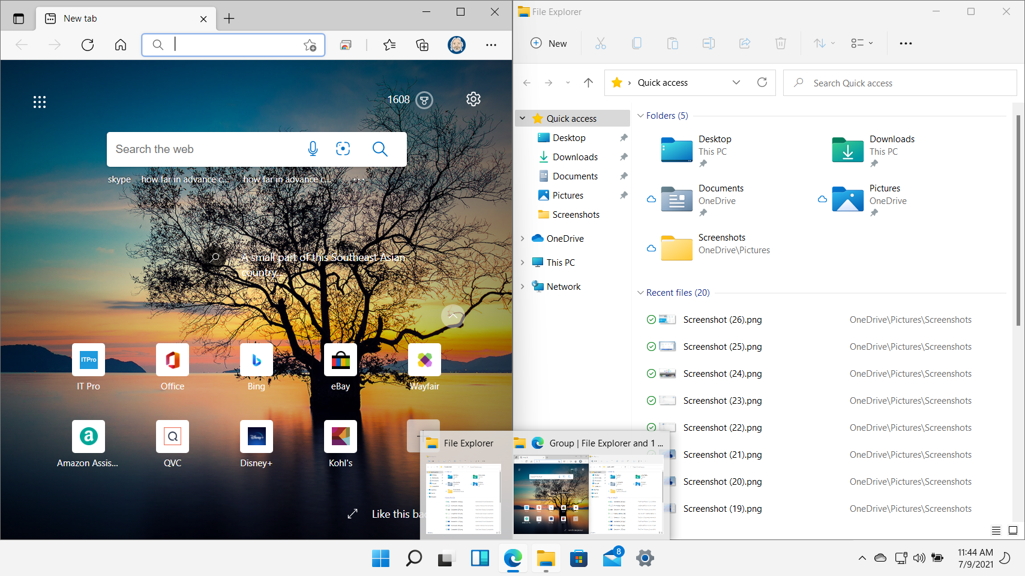Open visual search via the camera icon
This screenshot has width=1025, height=576.
tap(343, 149)
